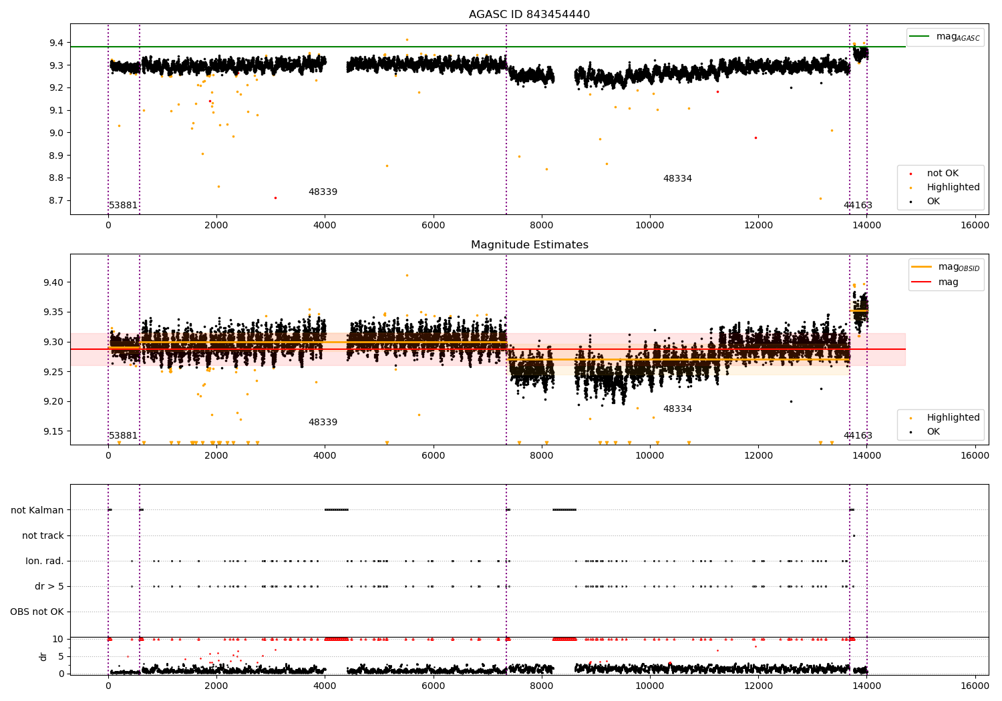Click OBSID label 48339 in top plot
This screenshot has width=1002, height=701.
point(323,192)
